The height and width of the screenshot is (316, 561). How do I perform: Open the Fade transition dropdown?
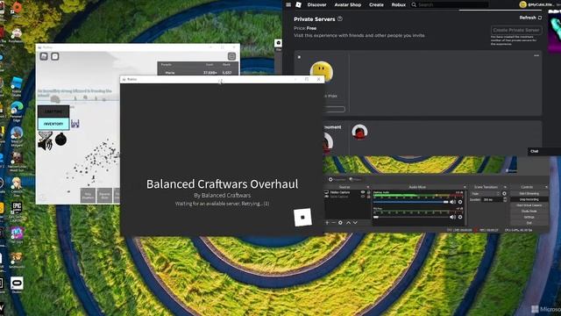[x=485, y=193]
